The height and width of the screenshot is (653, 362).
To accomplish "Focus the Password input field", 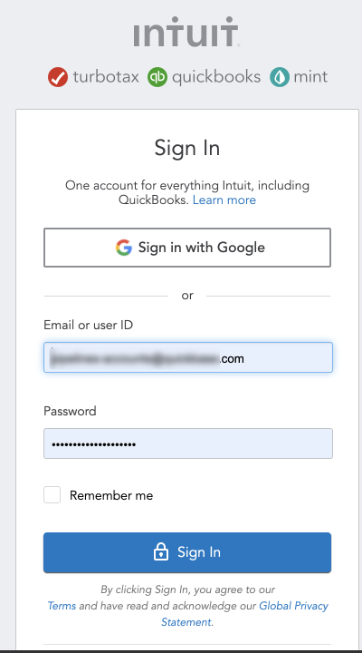I will (x=188, y=443).
